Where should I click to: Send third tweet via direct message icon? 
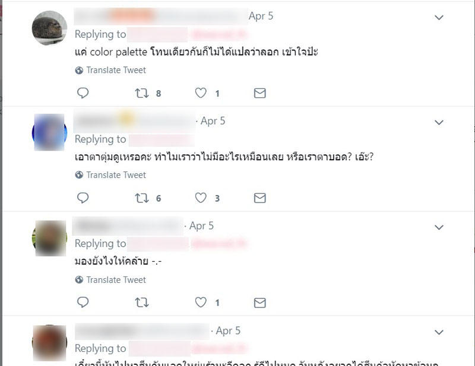pos(259,303)
